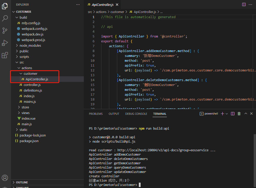Switch to the DEBUG CONSOLE tab
The image size is (256, 188).
tap(136, 114)
